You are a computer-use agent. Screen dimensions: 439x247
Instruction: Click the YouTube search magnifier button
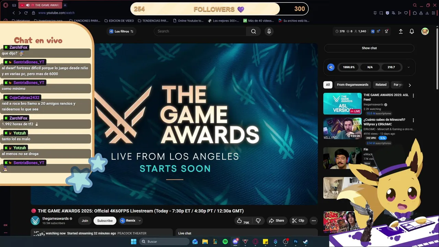[x=253, y=31]
